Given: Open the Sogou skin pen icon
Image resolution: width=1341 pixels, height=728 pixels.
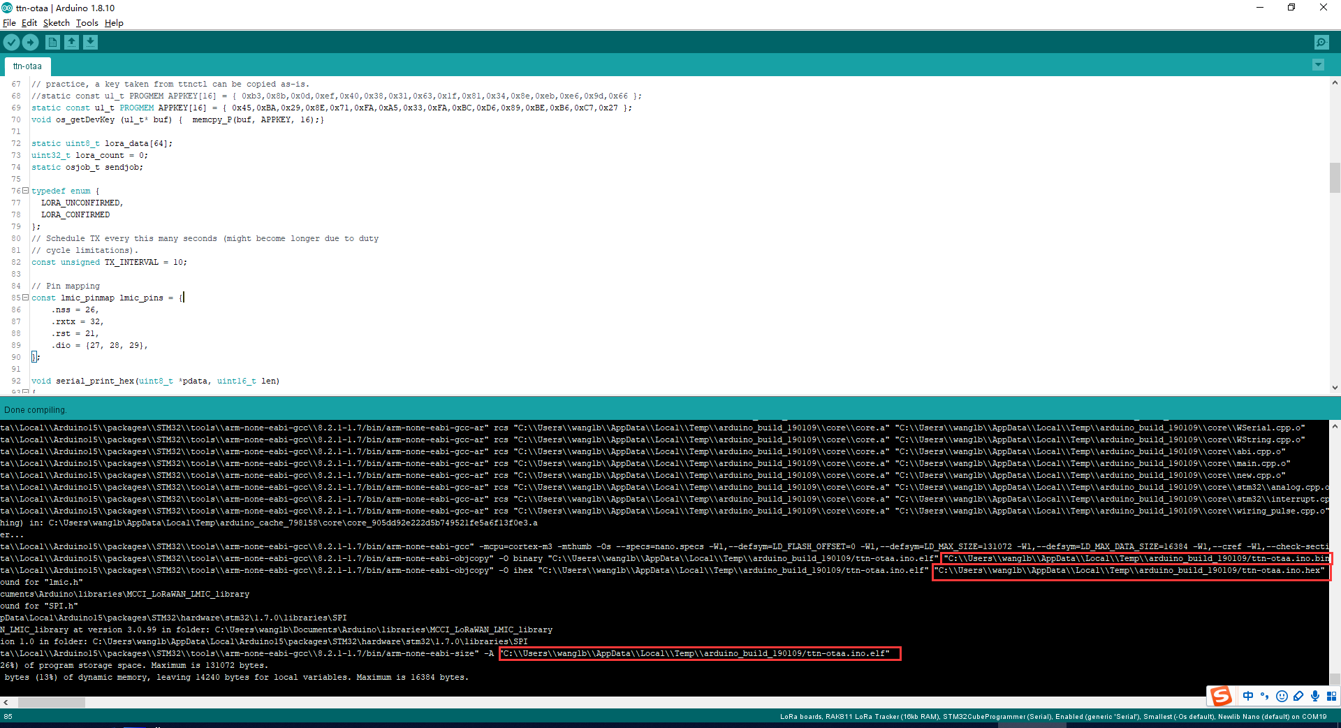Looking at the screenshot, I should click(1298, 696).
